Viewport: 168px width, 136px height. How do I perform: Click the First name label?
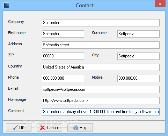point(17,33)
